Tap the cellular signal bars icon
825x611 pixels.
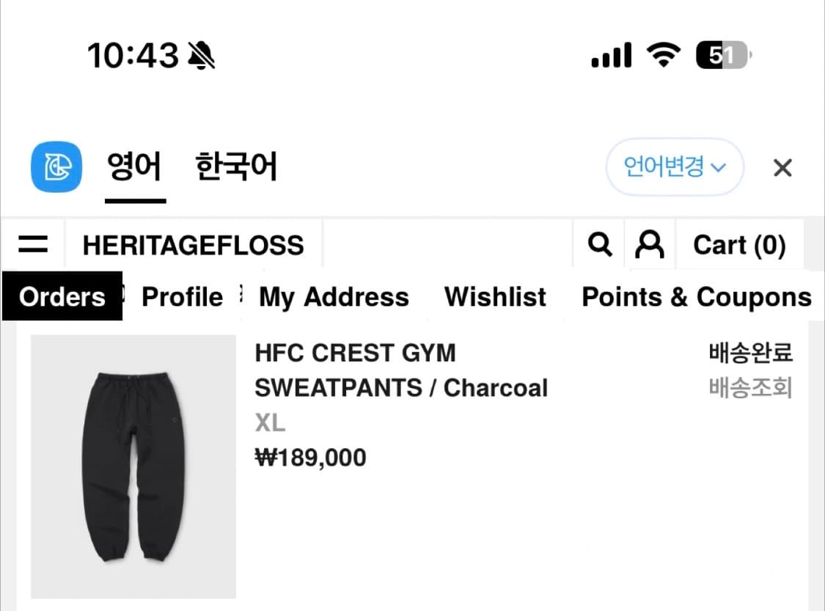click(611, 56)
